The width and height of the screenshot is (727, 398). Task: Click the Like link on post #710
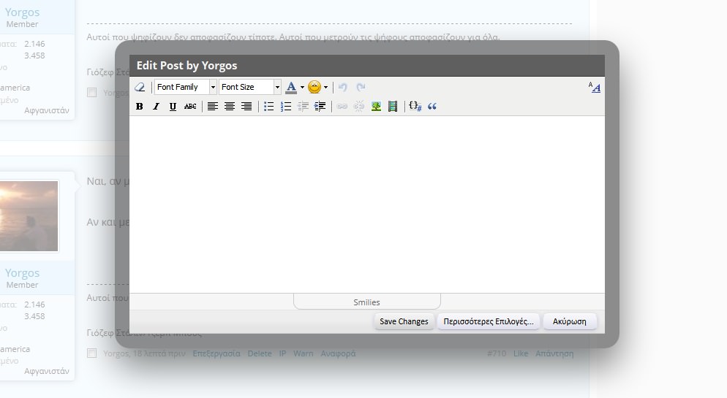(x=521, y=353)
